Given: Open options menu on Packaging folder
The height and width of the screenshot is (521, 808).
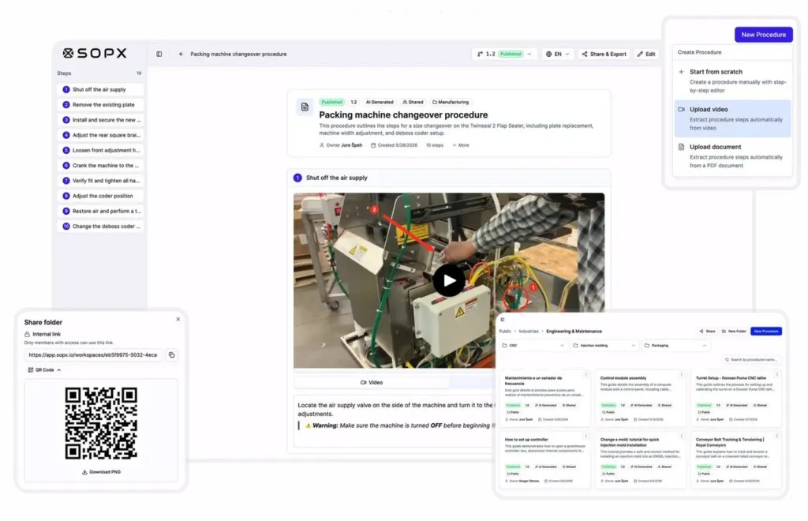Looking at the screenshot, I should [705, 345].
